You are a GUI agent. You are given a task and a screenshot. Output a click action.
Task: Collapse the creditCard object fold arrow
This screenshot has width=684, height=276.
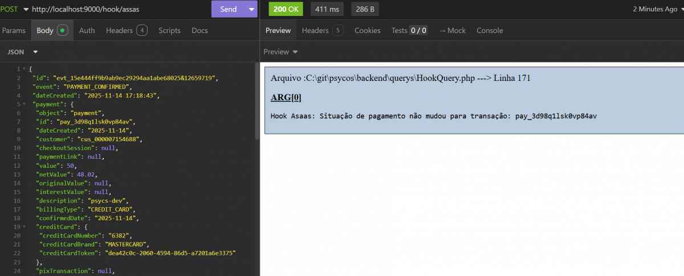[x=24, y=226]
